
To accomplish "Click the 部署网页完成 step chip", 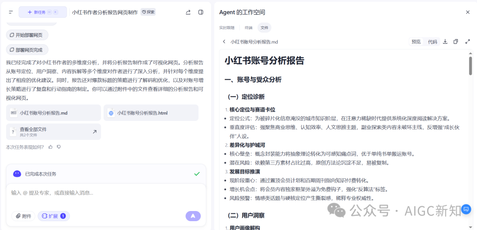I will point(27,49).
